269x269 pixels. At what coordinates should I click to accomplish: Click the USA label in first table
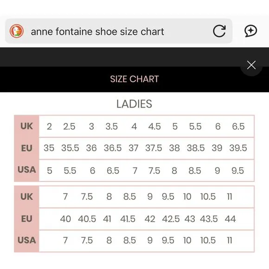(x=26, y=170)
